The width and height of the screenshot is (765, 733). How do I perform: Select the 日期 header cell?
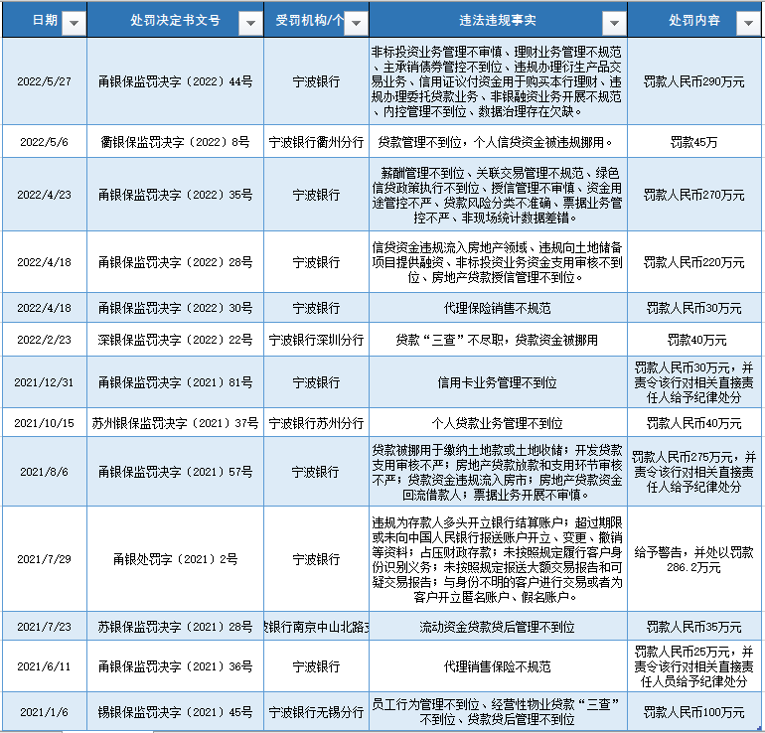pos(45,20)
